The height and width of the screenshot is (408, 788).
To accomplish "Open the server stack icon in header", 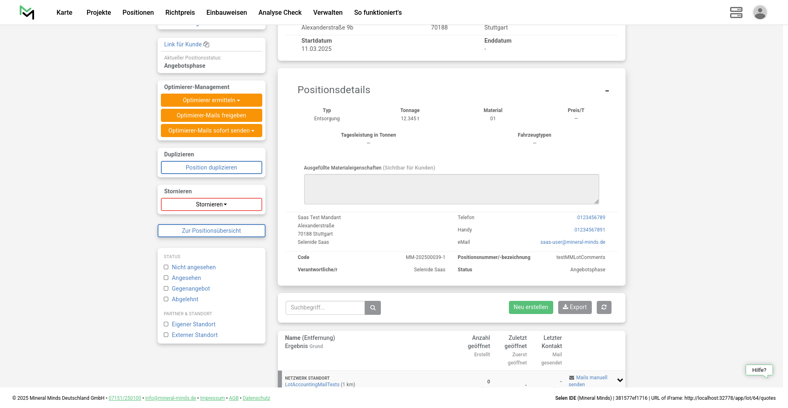I will click(x=736, y=12).
